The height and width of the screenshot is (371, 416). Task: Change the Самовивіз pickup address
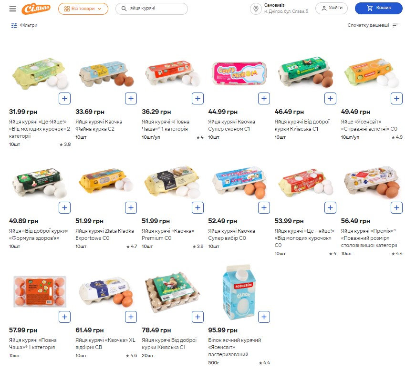click(286, 9)
